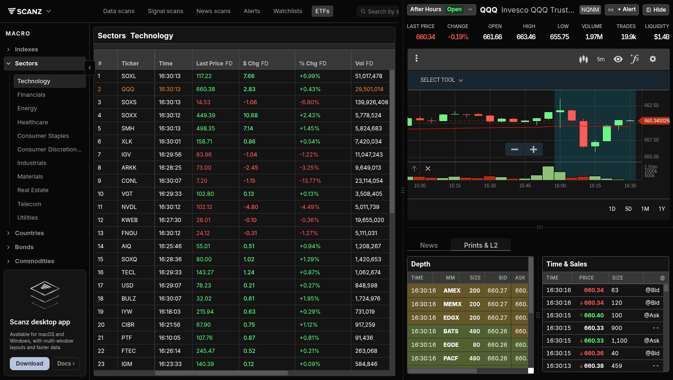
Task: Switch to the News tab
Action: [429, 245]
